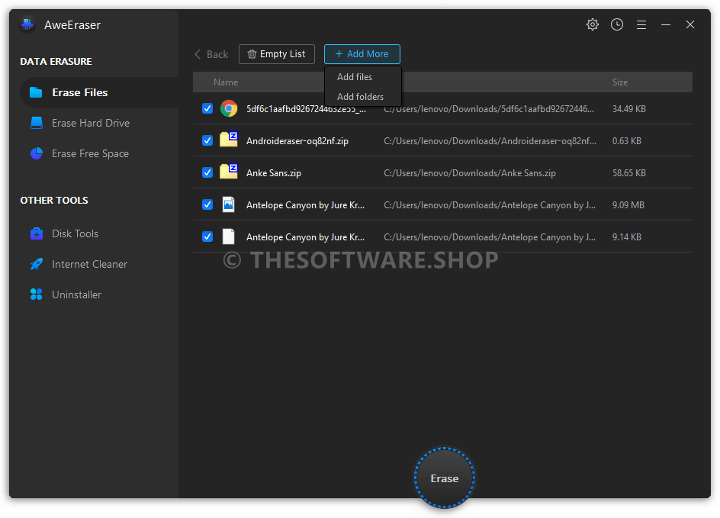The width and height of the screenshot is (720, 518).
Task: Click the blank document icon of the 9.14 KB file
Action: (x=228, y=236)
